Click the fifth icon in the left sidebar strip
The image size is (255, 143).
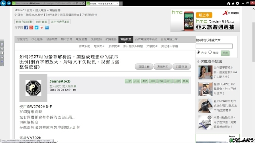point(2,62)
